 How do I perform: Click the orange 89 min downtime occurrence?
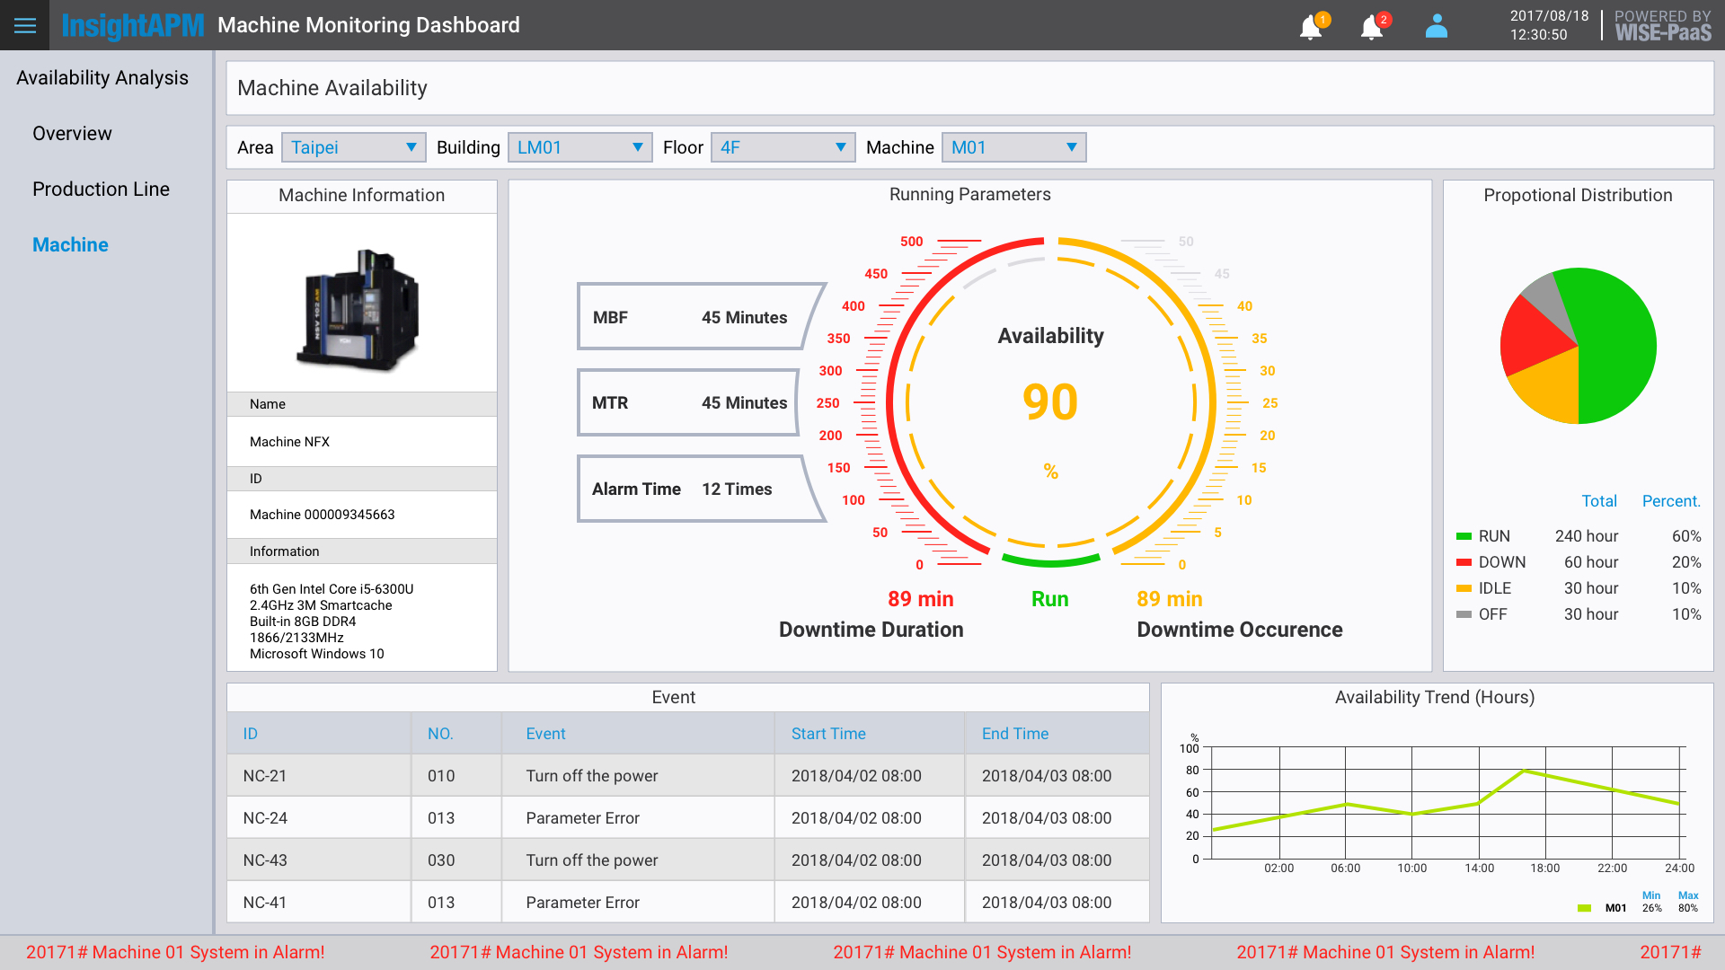1170,599
